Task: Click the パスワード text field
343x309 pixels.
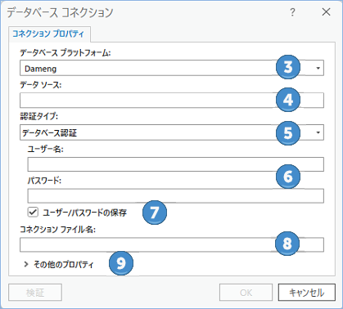Action: tap(176, 196)
